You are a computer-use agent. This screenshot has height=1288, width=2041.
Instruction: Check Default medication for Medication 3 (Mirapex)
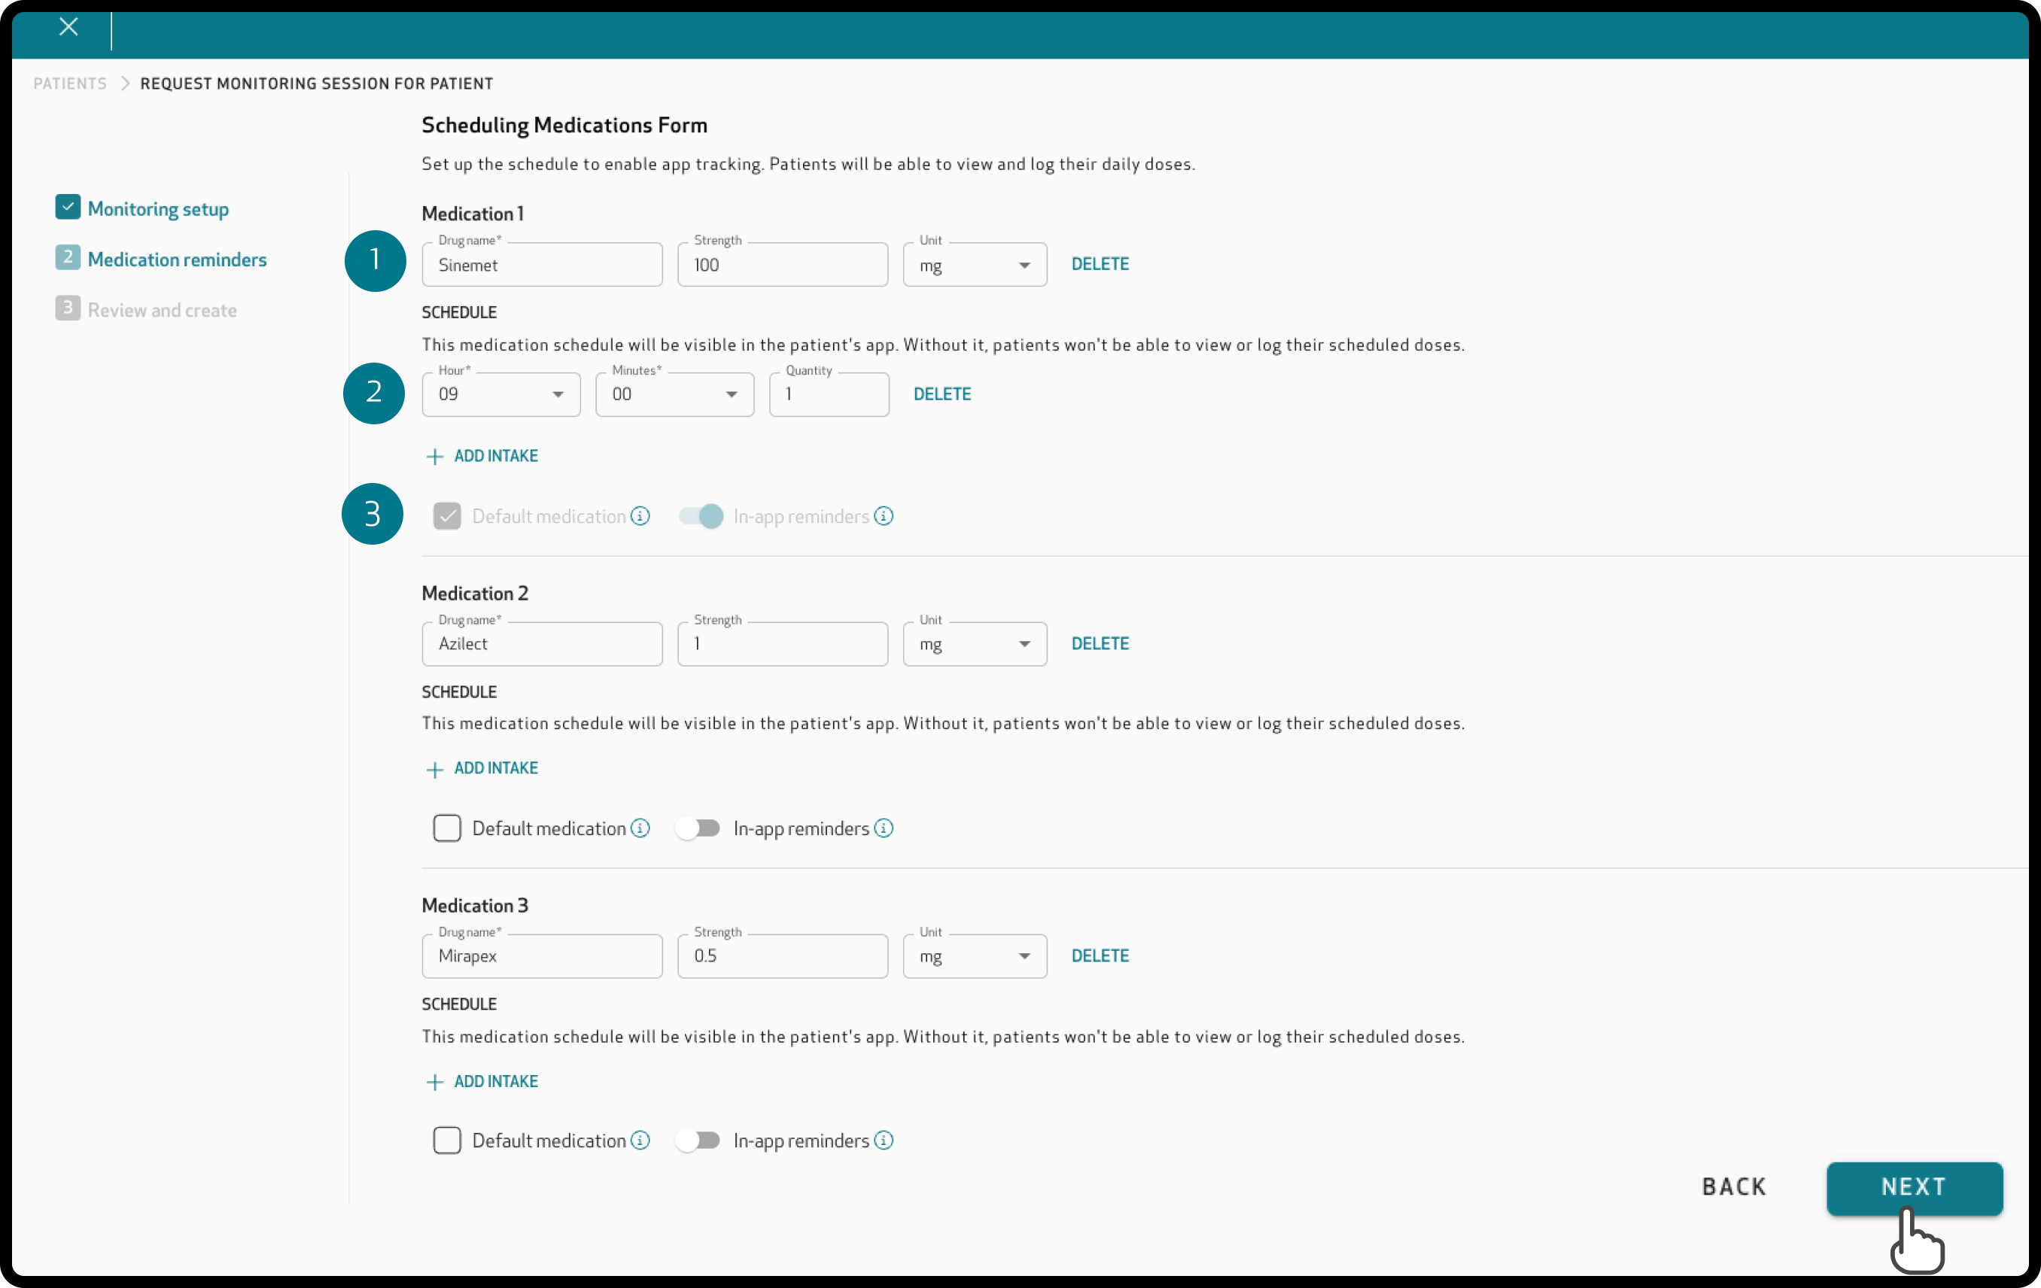(447, 1140)
